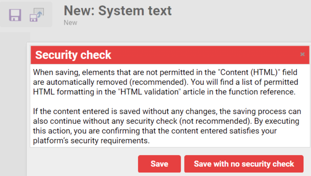
Task: Click the Save and close toolbar icon
Action: tap(36, 15)
